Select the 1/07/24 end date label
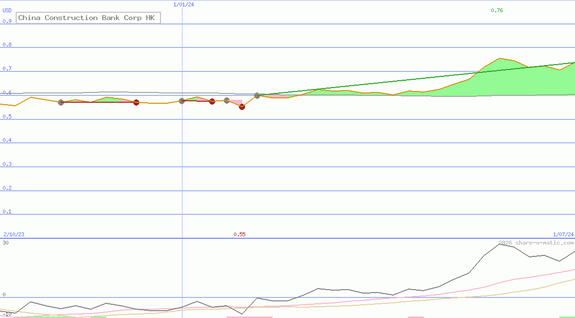Image resolution: width=575 pixels, height=318 pixels. 563,235
